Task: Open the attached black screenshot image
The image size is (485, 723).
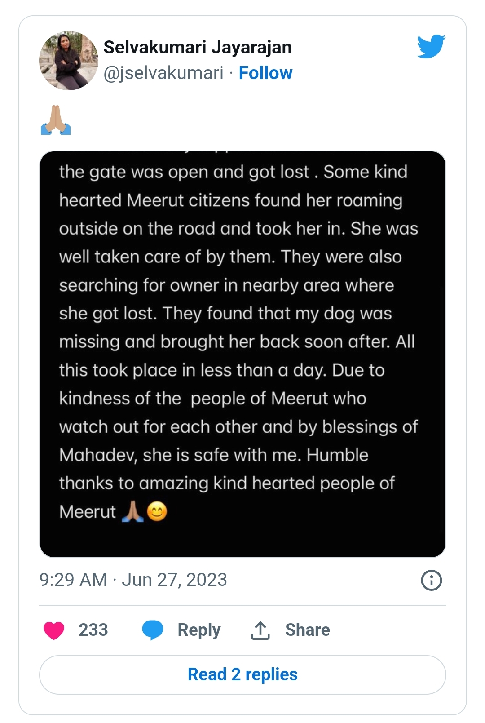Action: tap(242, 354)
